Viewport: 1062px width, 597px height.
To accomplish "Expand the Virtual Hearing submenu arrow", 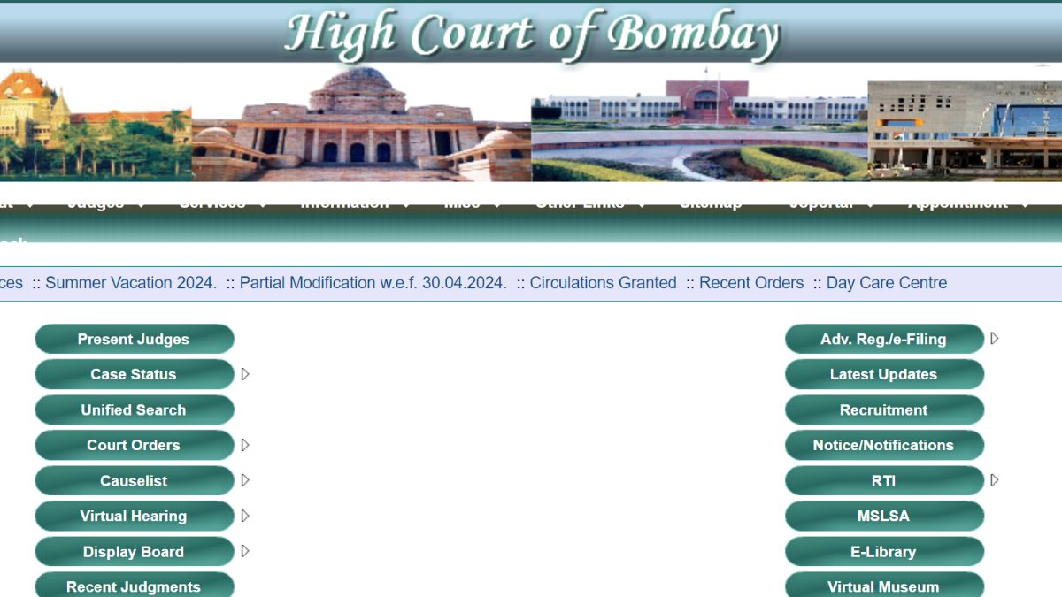I will [x=245, y=516].
